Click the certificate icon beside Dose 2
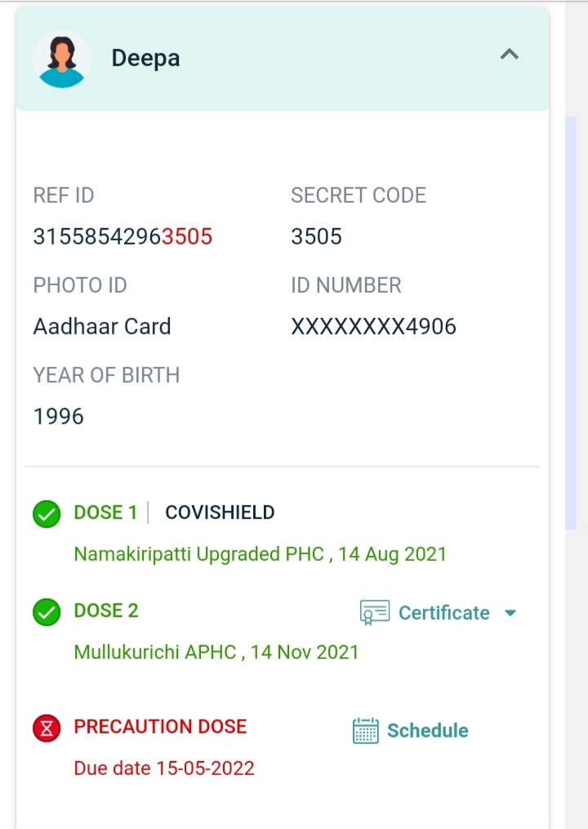Viewport: 588px width, 829px height. tap(374, 612)
